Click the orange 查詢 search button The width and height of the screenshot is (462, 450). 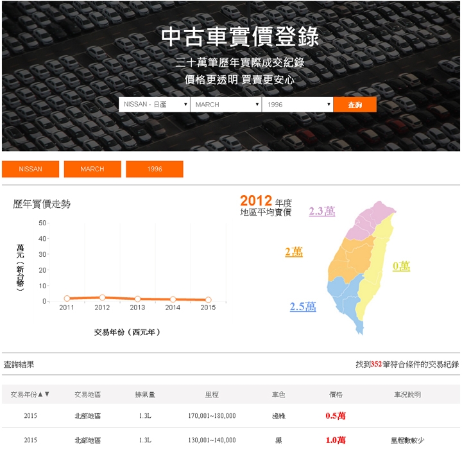pyautogui.click(x=355, y=105)
